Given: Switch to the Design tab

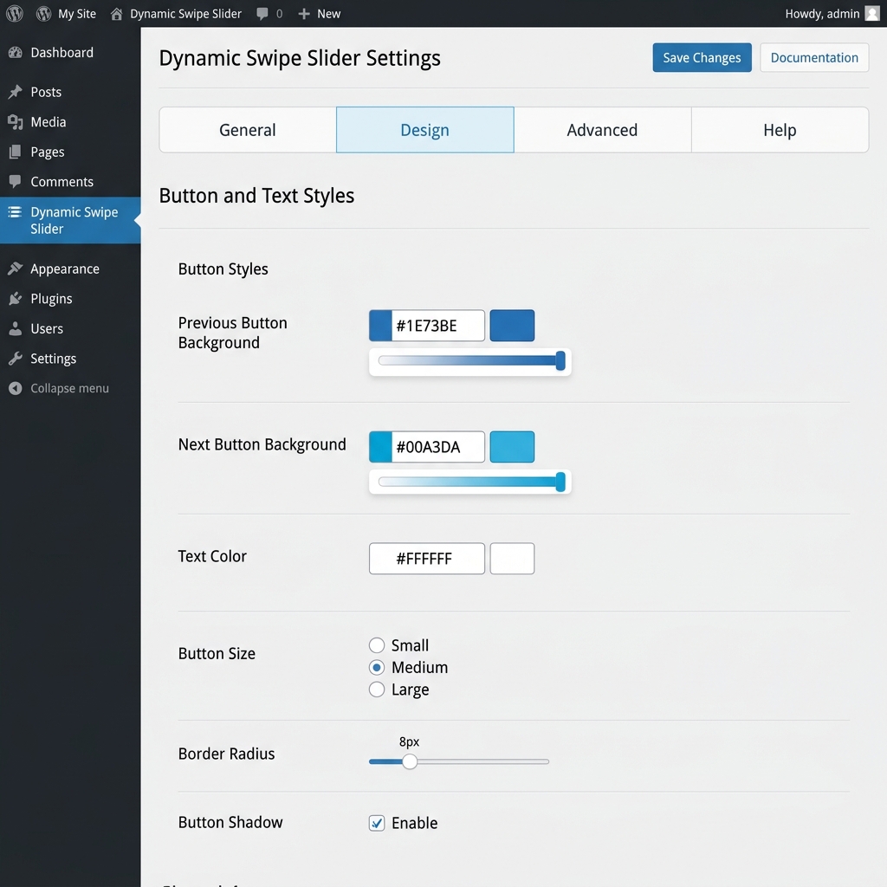Looking at the screenshot, I should [424, 130].
